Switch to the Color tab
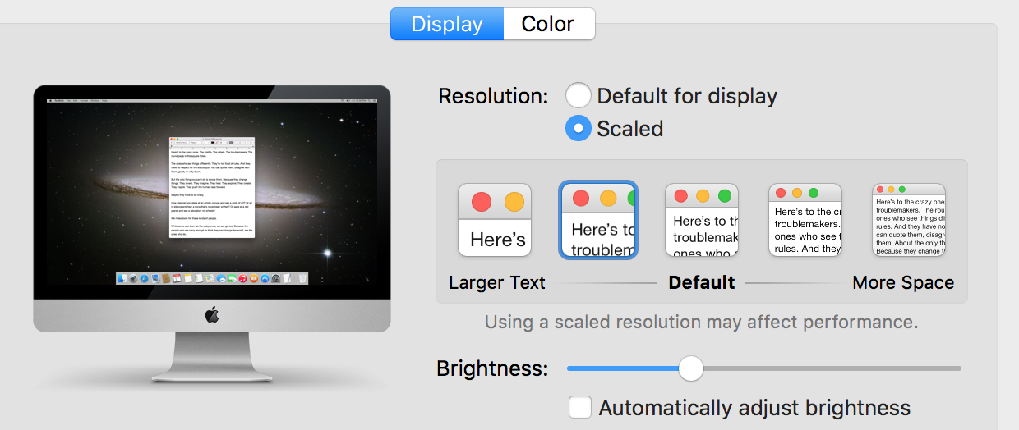 (548, 24)
